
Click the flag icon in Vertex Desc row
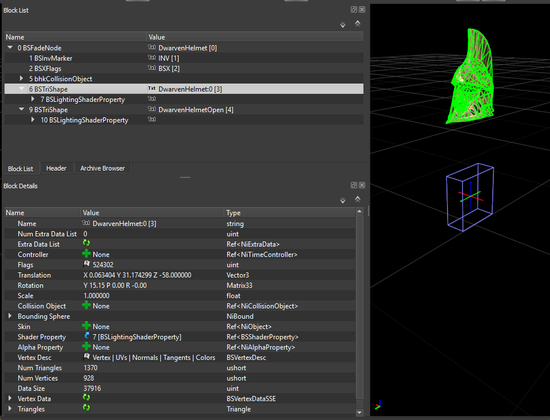tap(86, 357)
